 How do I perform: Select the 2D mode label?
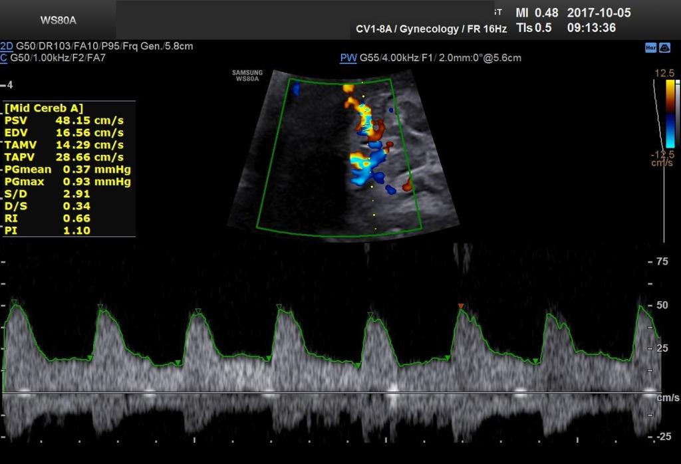click(x=7, y=46)
